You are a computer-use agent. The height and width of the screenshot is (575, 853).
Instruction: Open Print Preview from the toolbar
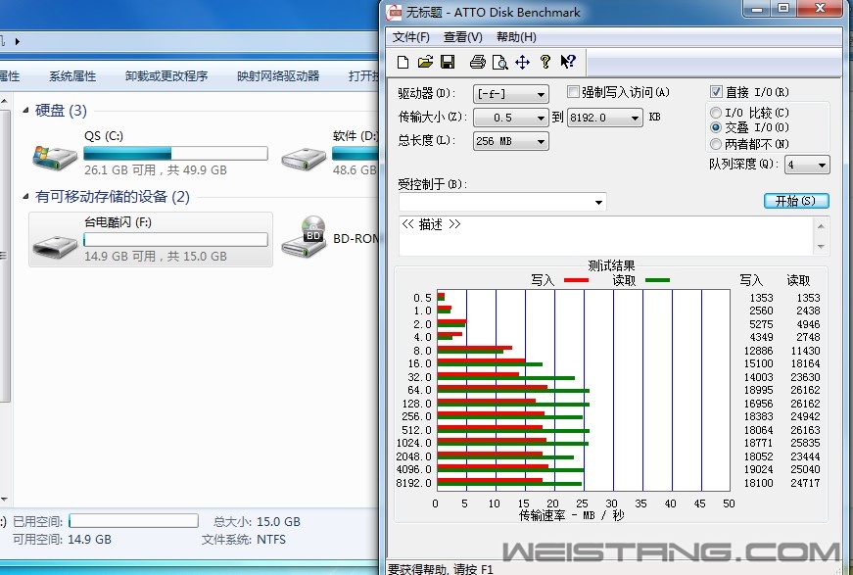click(499, 63)
